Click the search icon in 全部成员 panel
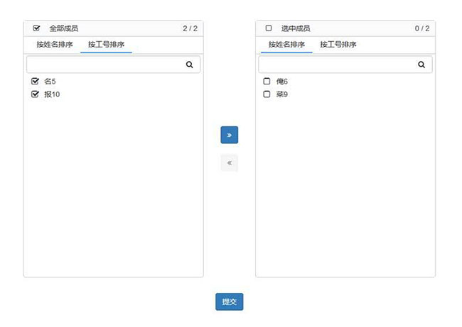The image size is (462, 327). tap(190, 65)
